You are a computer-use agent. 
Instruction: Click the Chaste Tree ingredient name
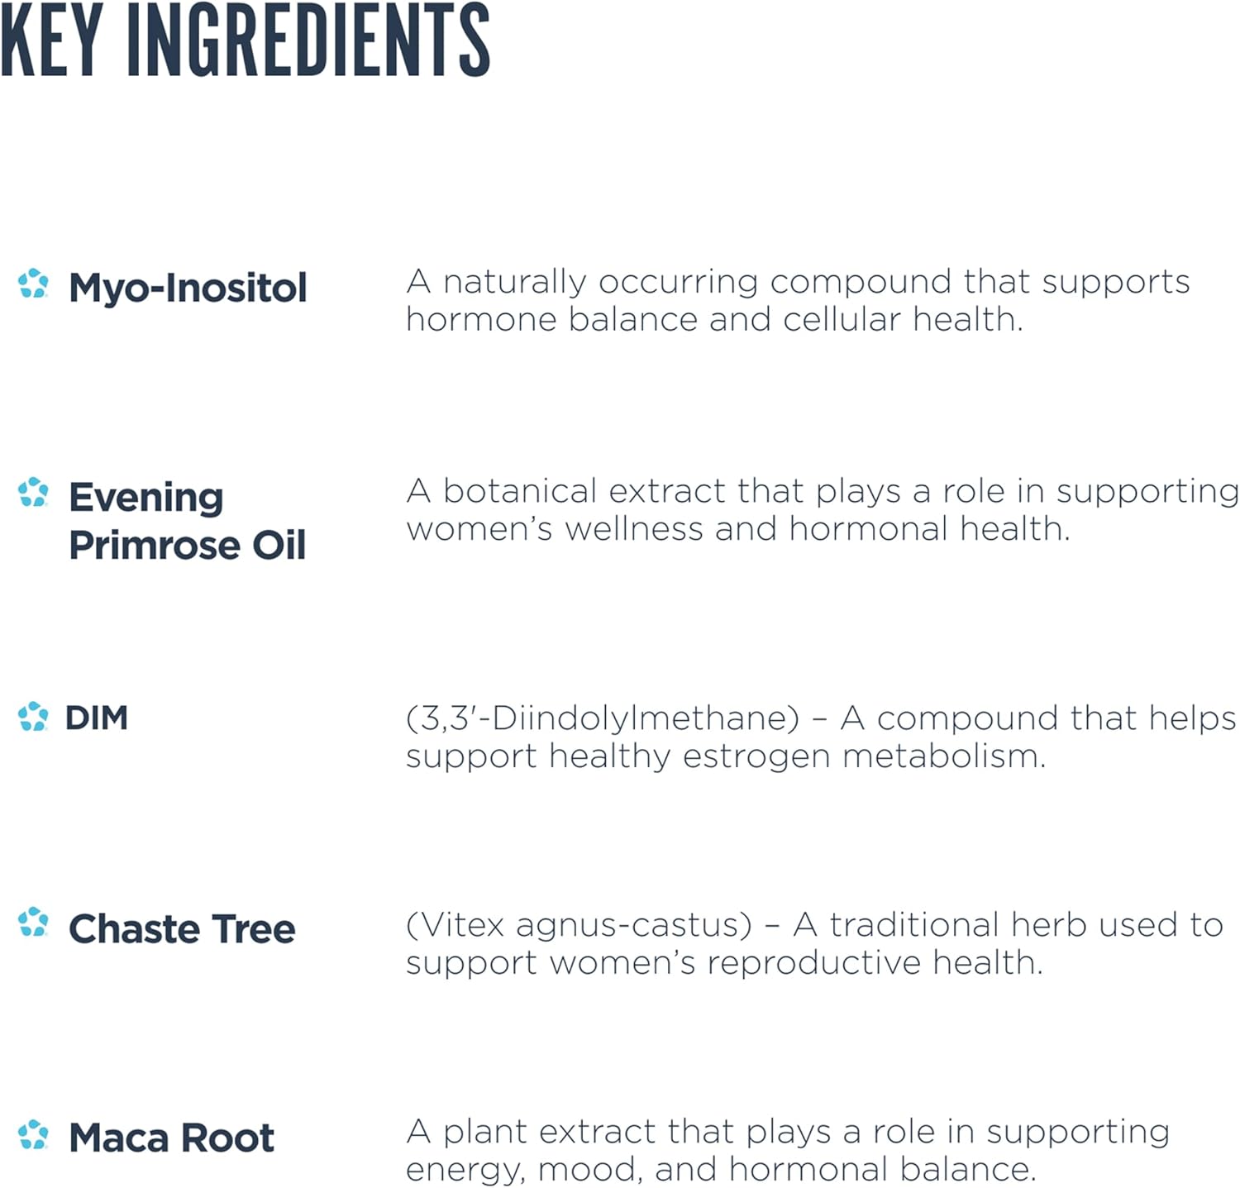pyautogui.click(x=182, y=929)
